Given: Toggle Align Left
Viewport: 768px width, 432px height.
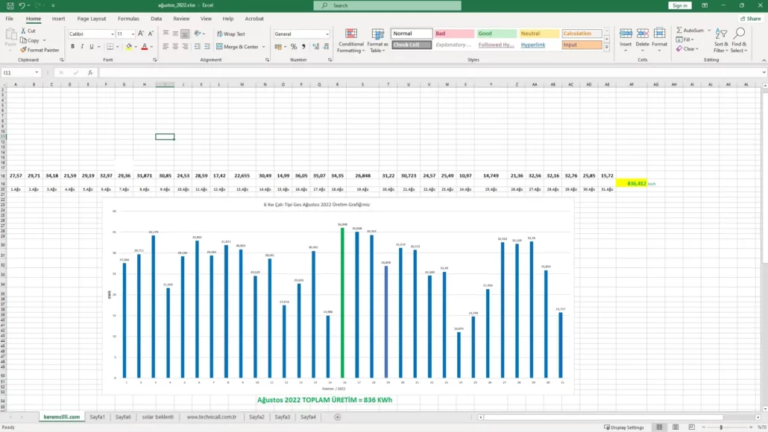Looking at the screenshot, I should point(166,46).
